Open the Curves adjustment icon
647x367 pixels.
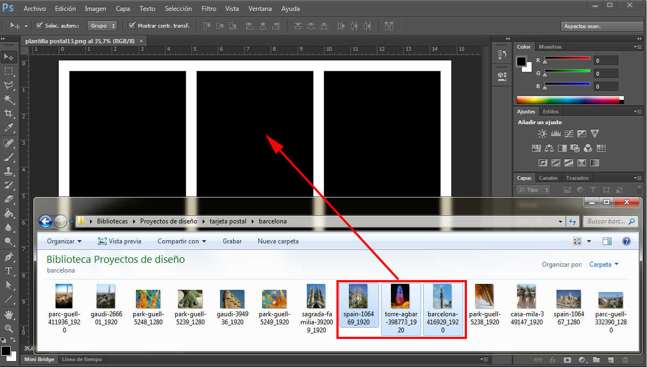569,133
